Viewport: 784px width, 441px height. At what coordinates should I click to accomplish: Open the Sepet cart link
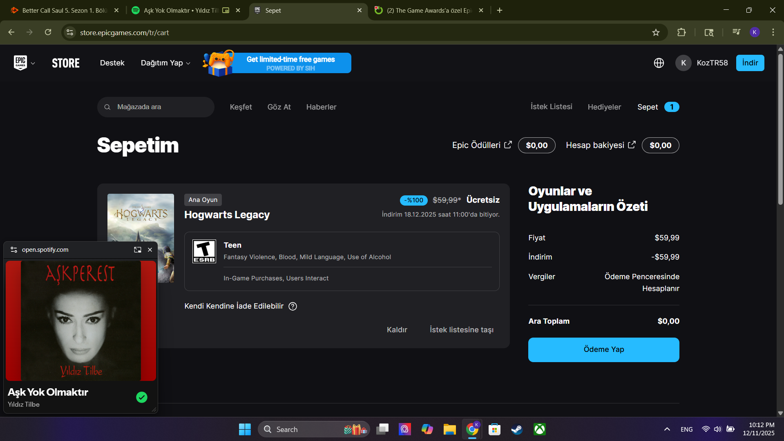click(x=658, y=107)
